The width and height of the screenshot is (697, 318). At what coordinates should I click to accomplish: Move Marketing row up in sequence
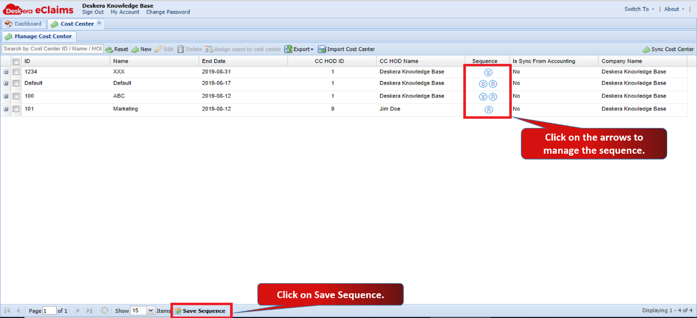(x=489, y=109)
